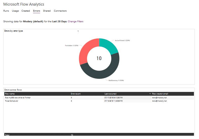Image resolution: width=199 pixels, height=139 pixels.
Task: Sort by Flow name column header
Action: click(x=10, y=94)
